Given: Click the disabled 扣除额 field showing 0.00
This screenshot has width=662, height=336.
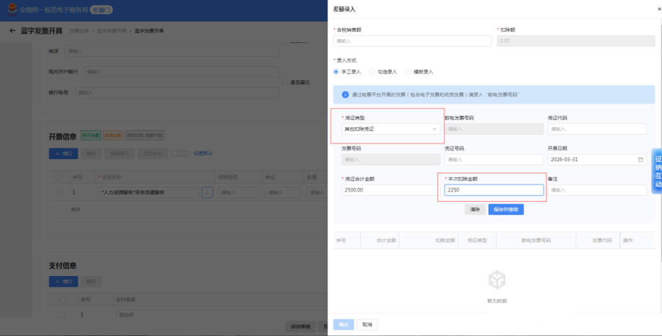Looking at the screenshot, I should tap(576, 41).
